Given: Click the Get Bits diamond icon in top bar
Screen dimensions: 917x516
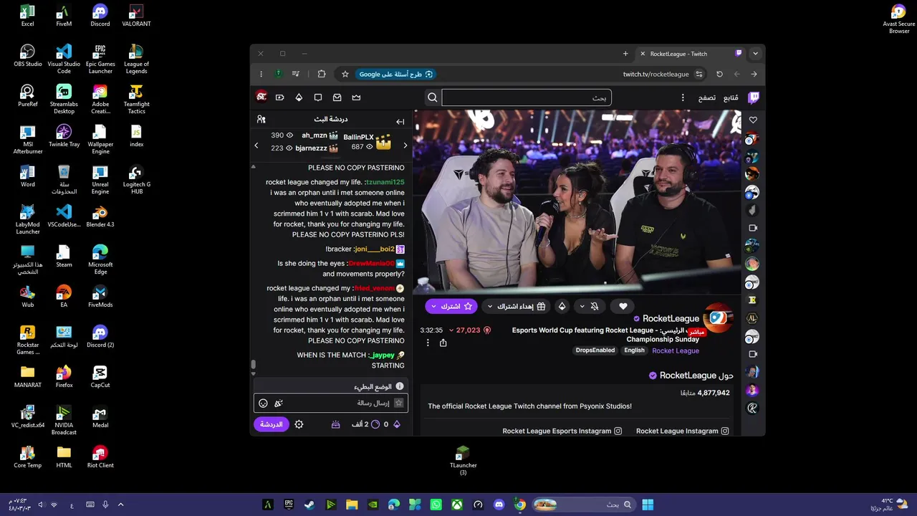Looking at the screenshot, I should tap(299, 97).
